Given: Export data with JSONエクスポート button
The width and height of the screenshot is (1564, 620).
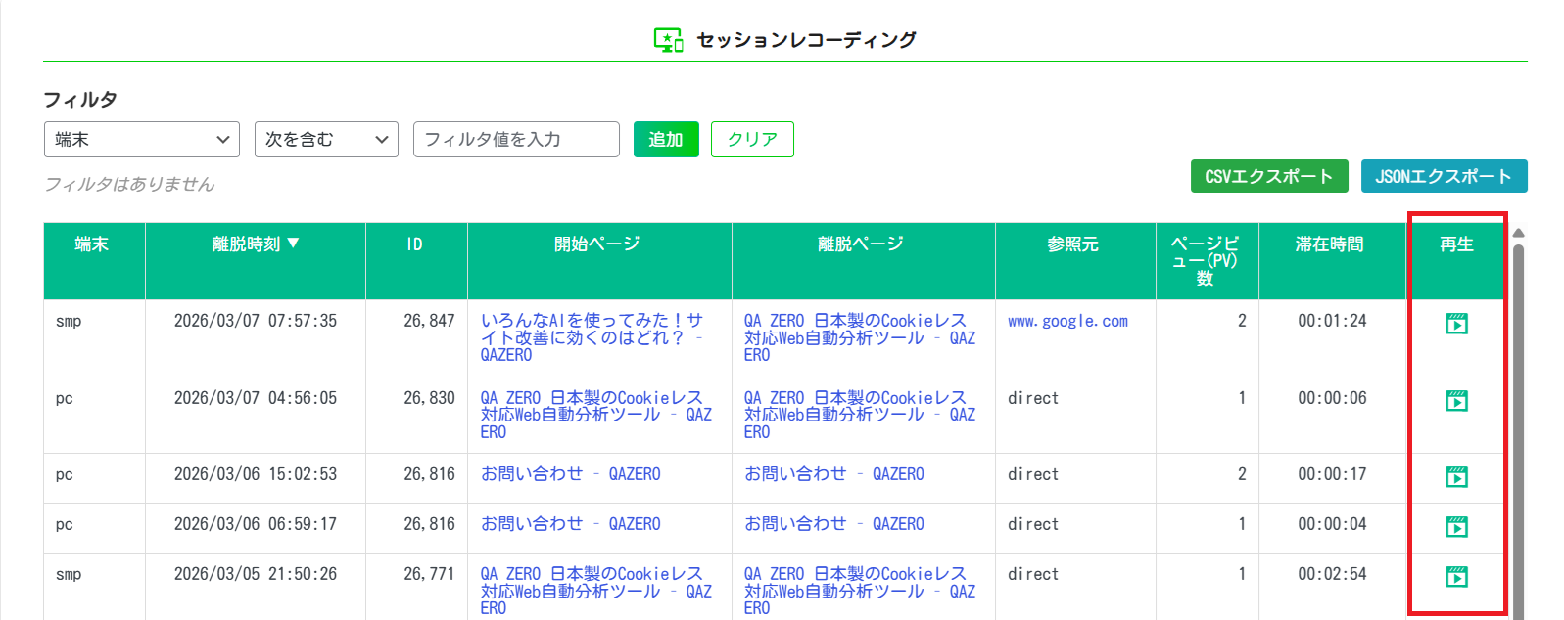Looking at the screenshot, I should (x=1444, y=176).
